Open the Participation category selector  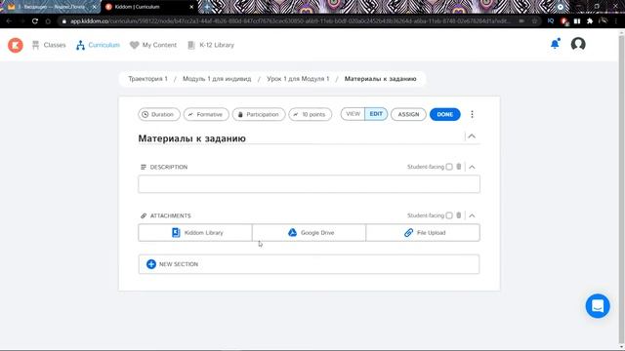(x=259, y=114)
